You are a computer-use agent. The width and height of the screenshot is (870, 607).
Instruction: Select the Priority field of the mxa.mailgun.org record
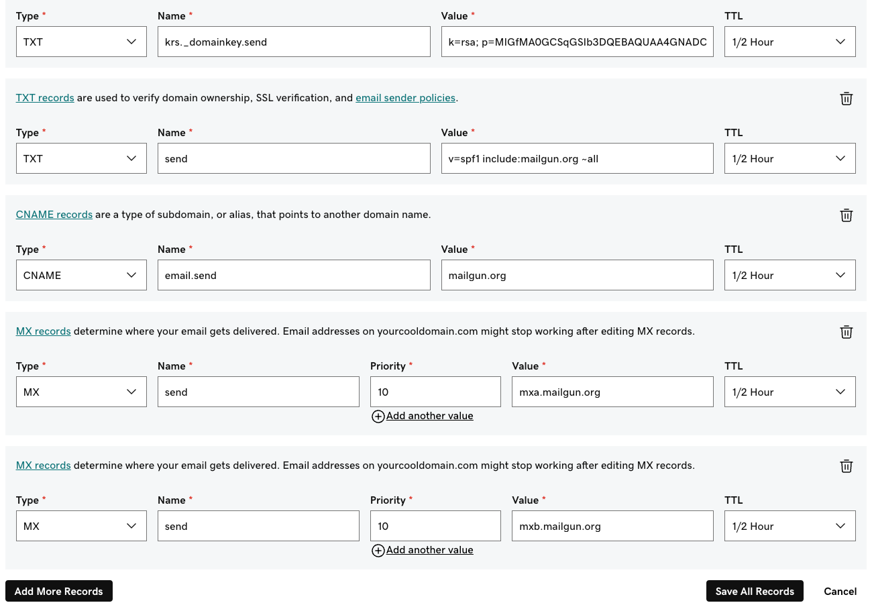435,392
